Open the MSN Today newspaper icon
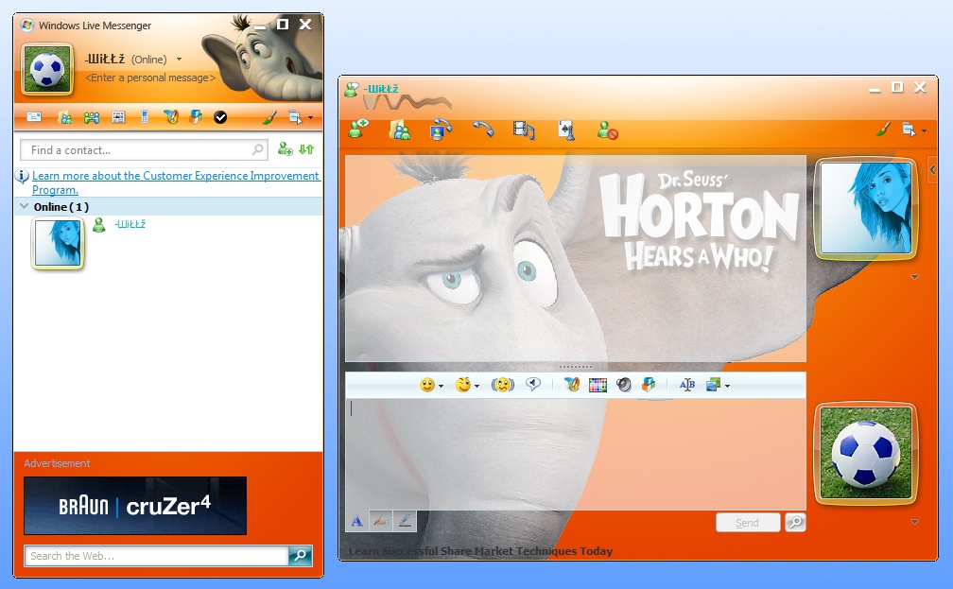The height and width of the screenshot is (589, 953). 118,117
